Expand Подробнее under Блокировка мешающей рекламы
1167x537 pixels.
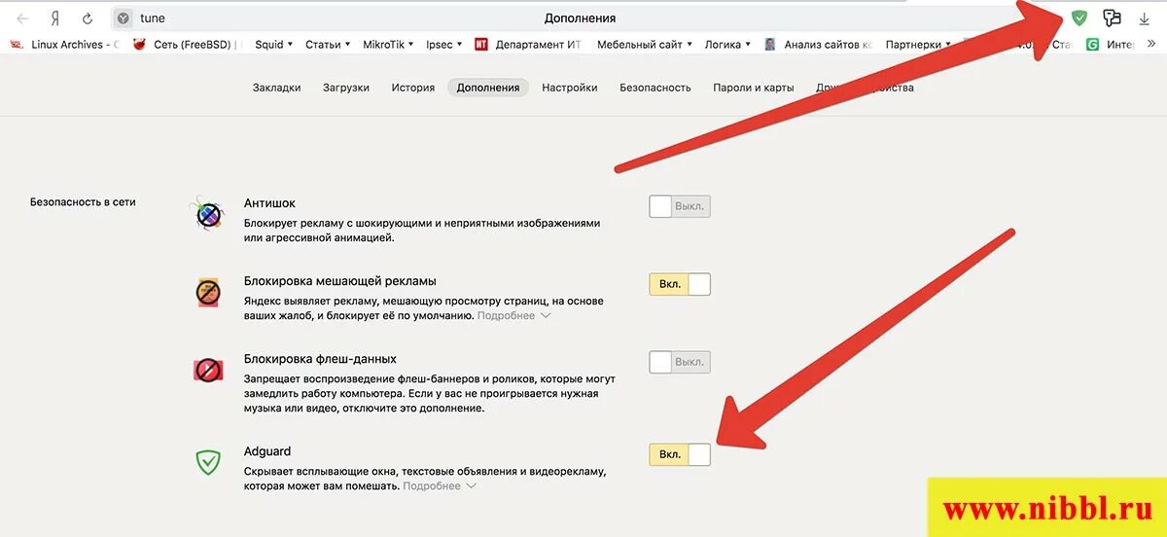coord(514,316)
